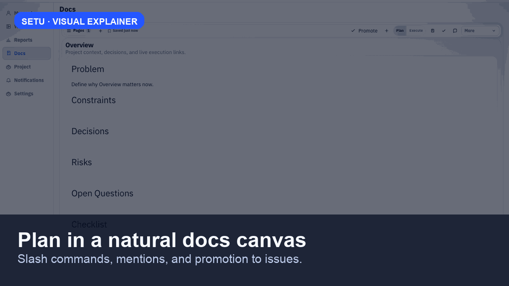Image resolution: width=509 pixels, height=286 pixels.
Task: Add a new page with plus icon
Action: pyautogui.click(x=100, y=31)
